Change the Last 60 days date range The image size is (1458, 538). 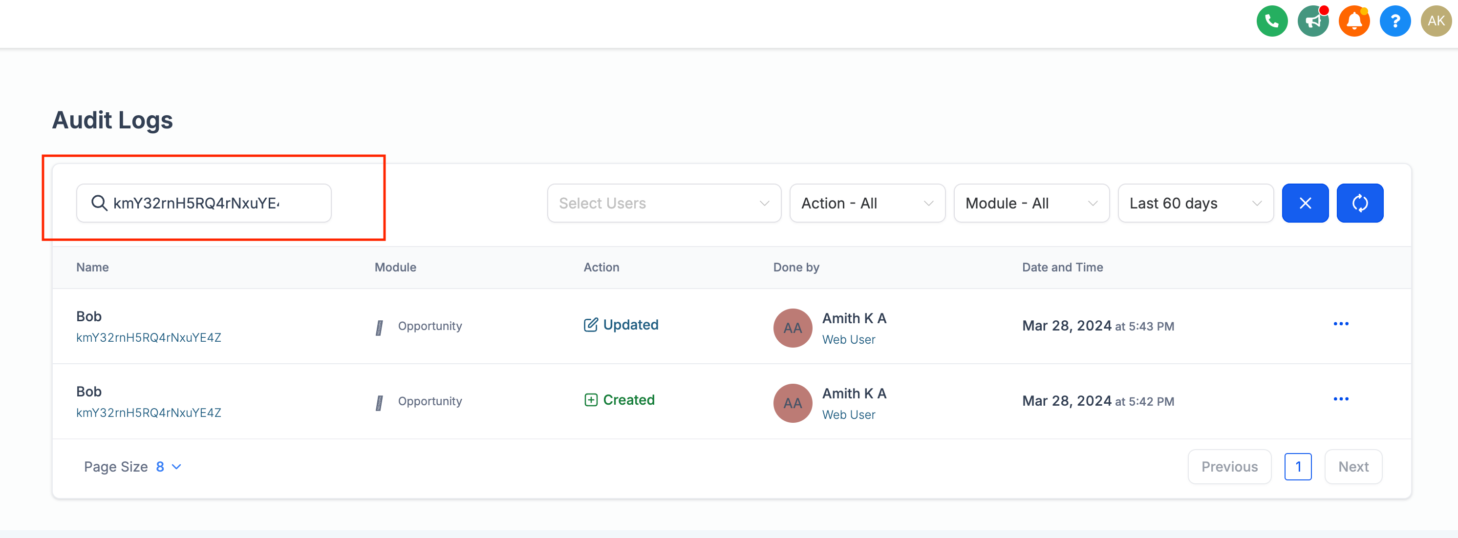(x=1195, y=203)
